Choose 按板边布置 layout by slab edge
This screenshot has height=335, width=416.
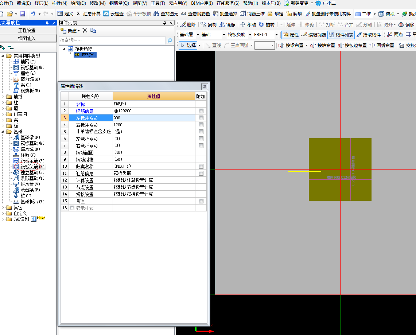click(352, 45)
